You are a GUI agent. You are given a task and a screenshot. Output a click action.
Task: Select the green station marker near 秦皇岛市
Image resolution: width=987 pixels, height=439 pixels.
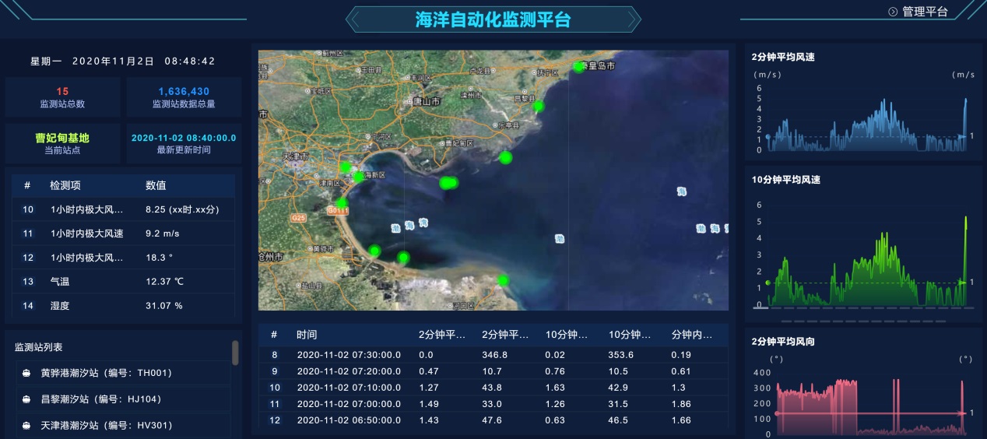[x=578, y=66]
